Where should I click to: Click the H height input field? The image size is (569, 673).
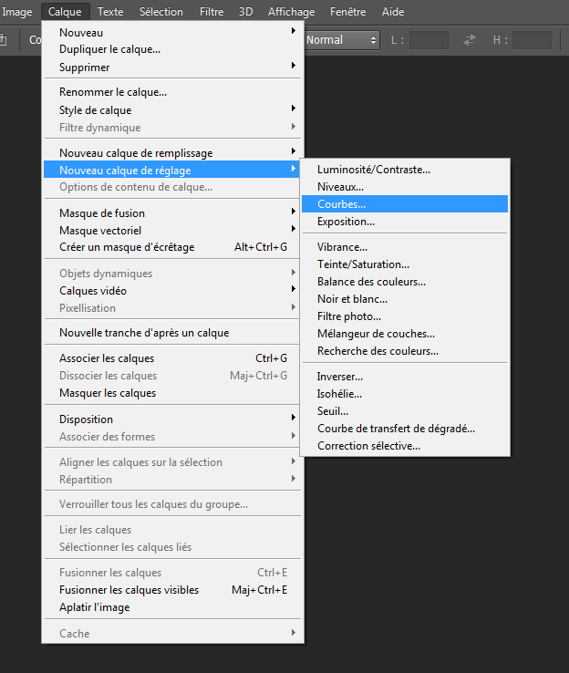[x=532, y=40]
